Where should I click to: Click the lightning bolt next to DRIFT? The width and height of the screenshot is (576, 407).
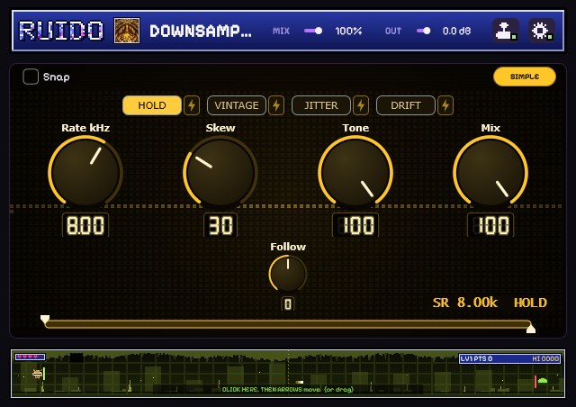[x=445, y=105]
